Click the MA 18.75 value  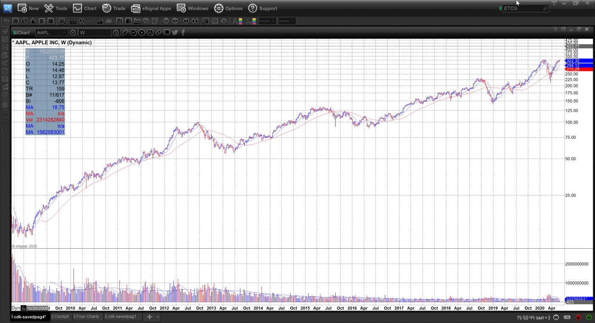(58, 108)
